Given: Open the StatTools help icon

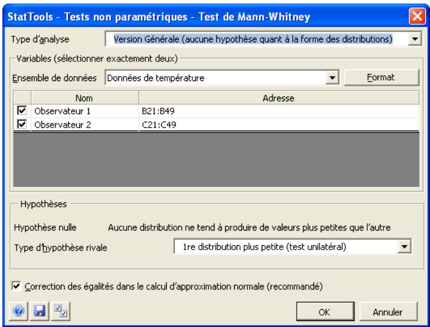Looking at the screenshot, I should 19,311.
